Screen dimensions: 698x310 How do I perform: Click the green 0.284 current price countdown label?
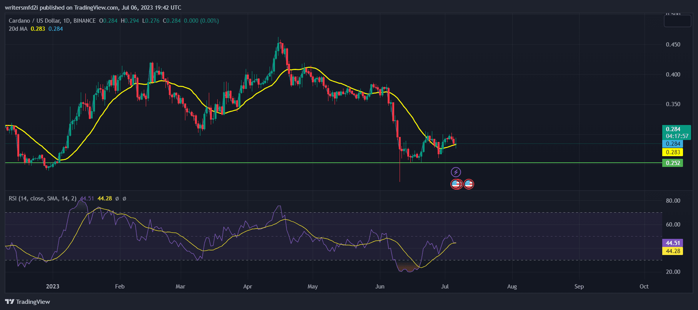(676, 132)
